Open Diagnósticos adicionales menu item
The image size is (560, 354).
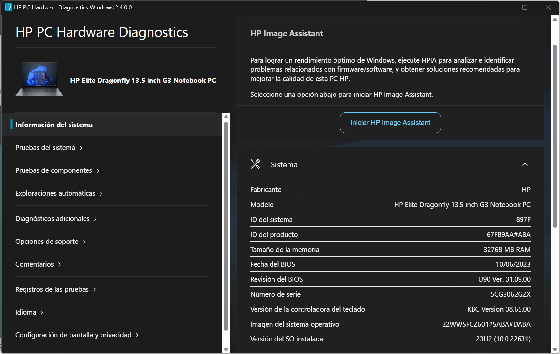53,219
